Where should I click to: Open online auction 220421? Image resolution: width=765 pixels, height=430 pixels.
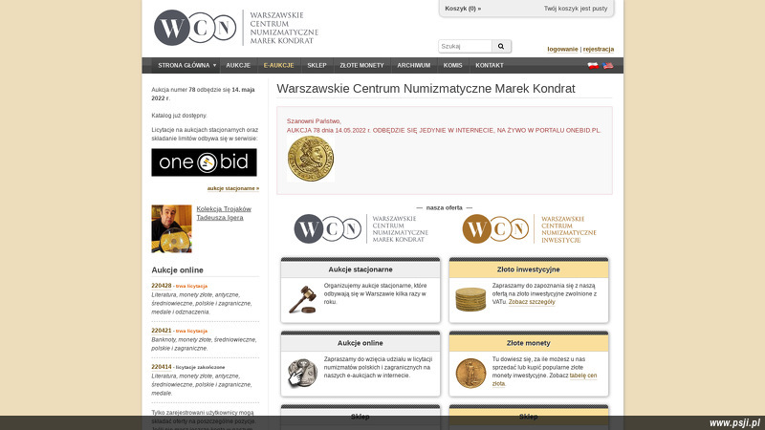pos(161,331)
